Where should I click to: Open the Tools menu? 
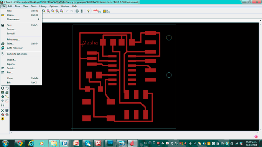point(34,6)
